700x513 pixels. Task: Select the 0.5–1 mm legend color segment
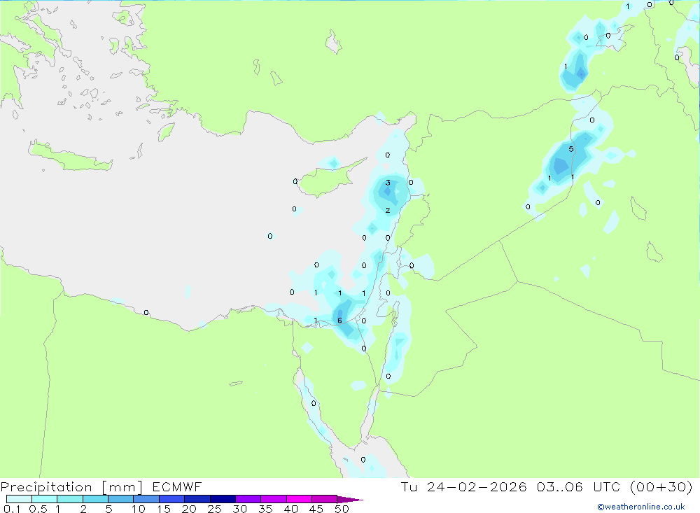pyautogui.click(x=45, y=499)
